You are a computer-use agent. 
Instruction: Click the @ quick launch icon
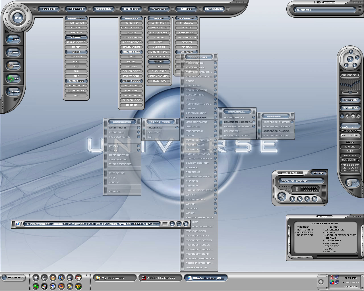(44, 278)
